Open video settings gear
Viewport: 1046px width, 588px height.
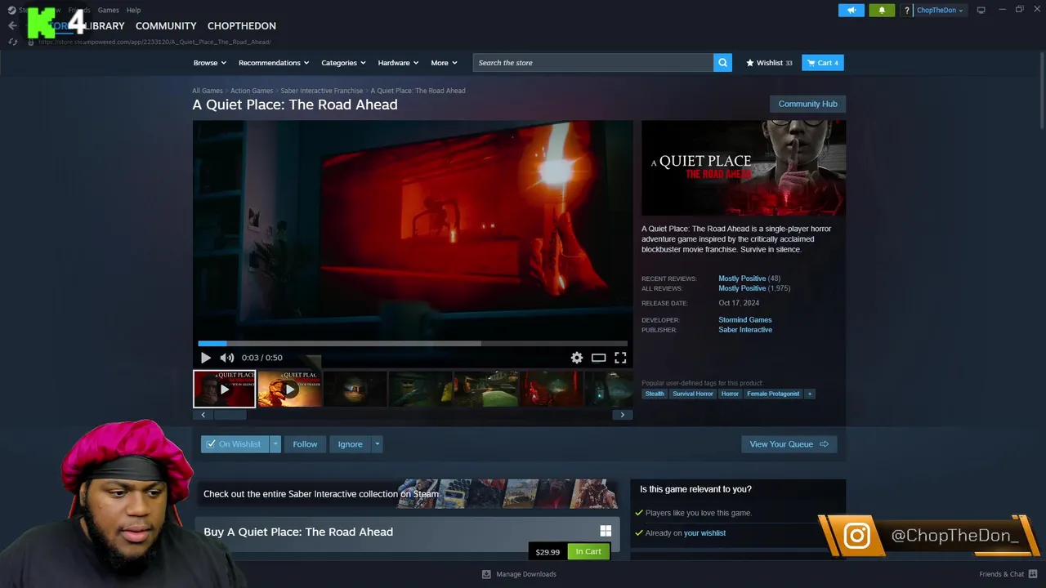pos(577,358)
